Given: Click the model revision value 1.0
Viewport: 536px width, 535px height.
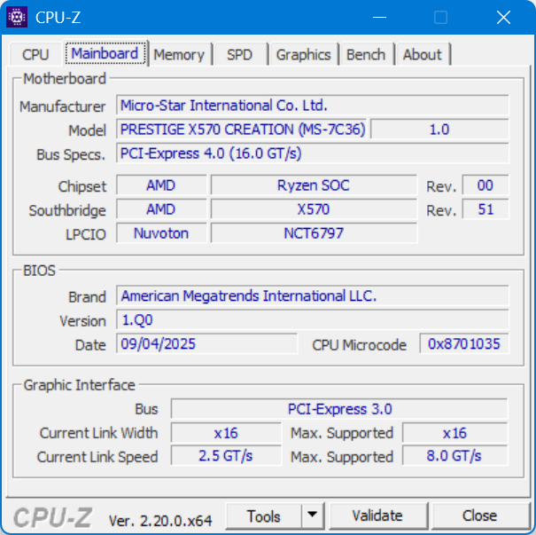Looking at the screenshot, I should (x=439, y=130).
